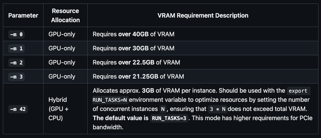Click the -m 2 parameter code
321x138 pixels.
[16, 62]
